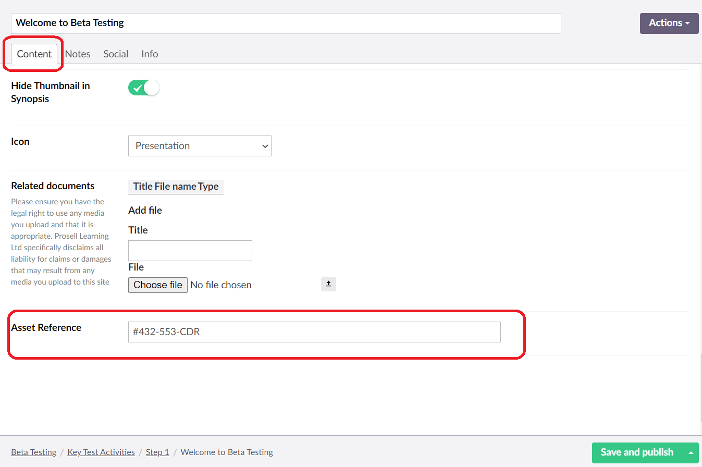The width and height of the screenshot is (702, 467).
Task: Click the Welcome to Beta Testing breadcrumb text
Action: click(226, 452)
